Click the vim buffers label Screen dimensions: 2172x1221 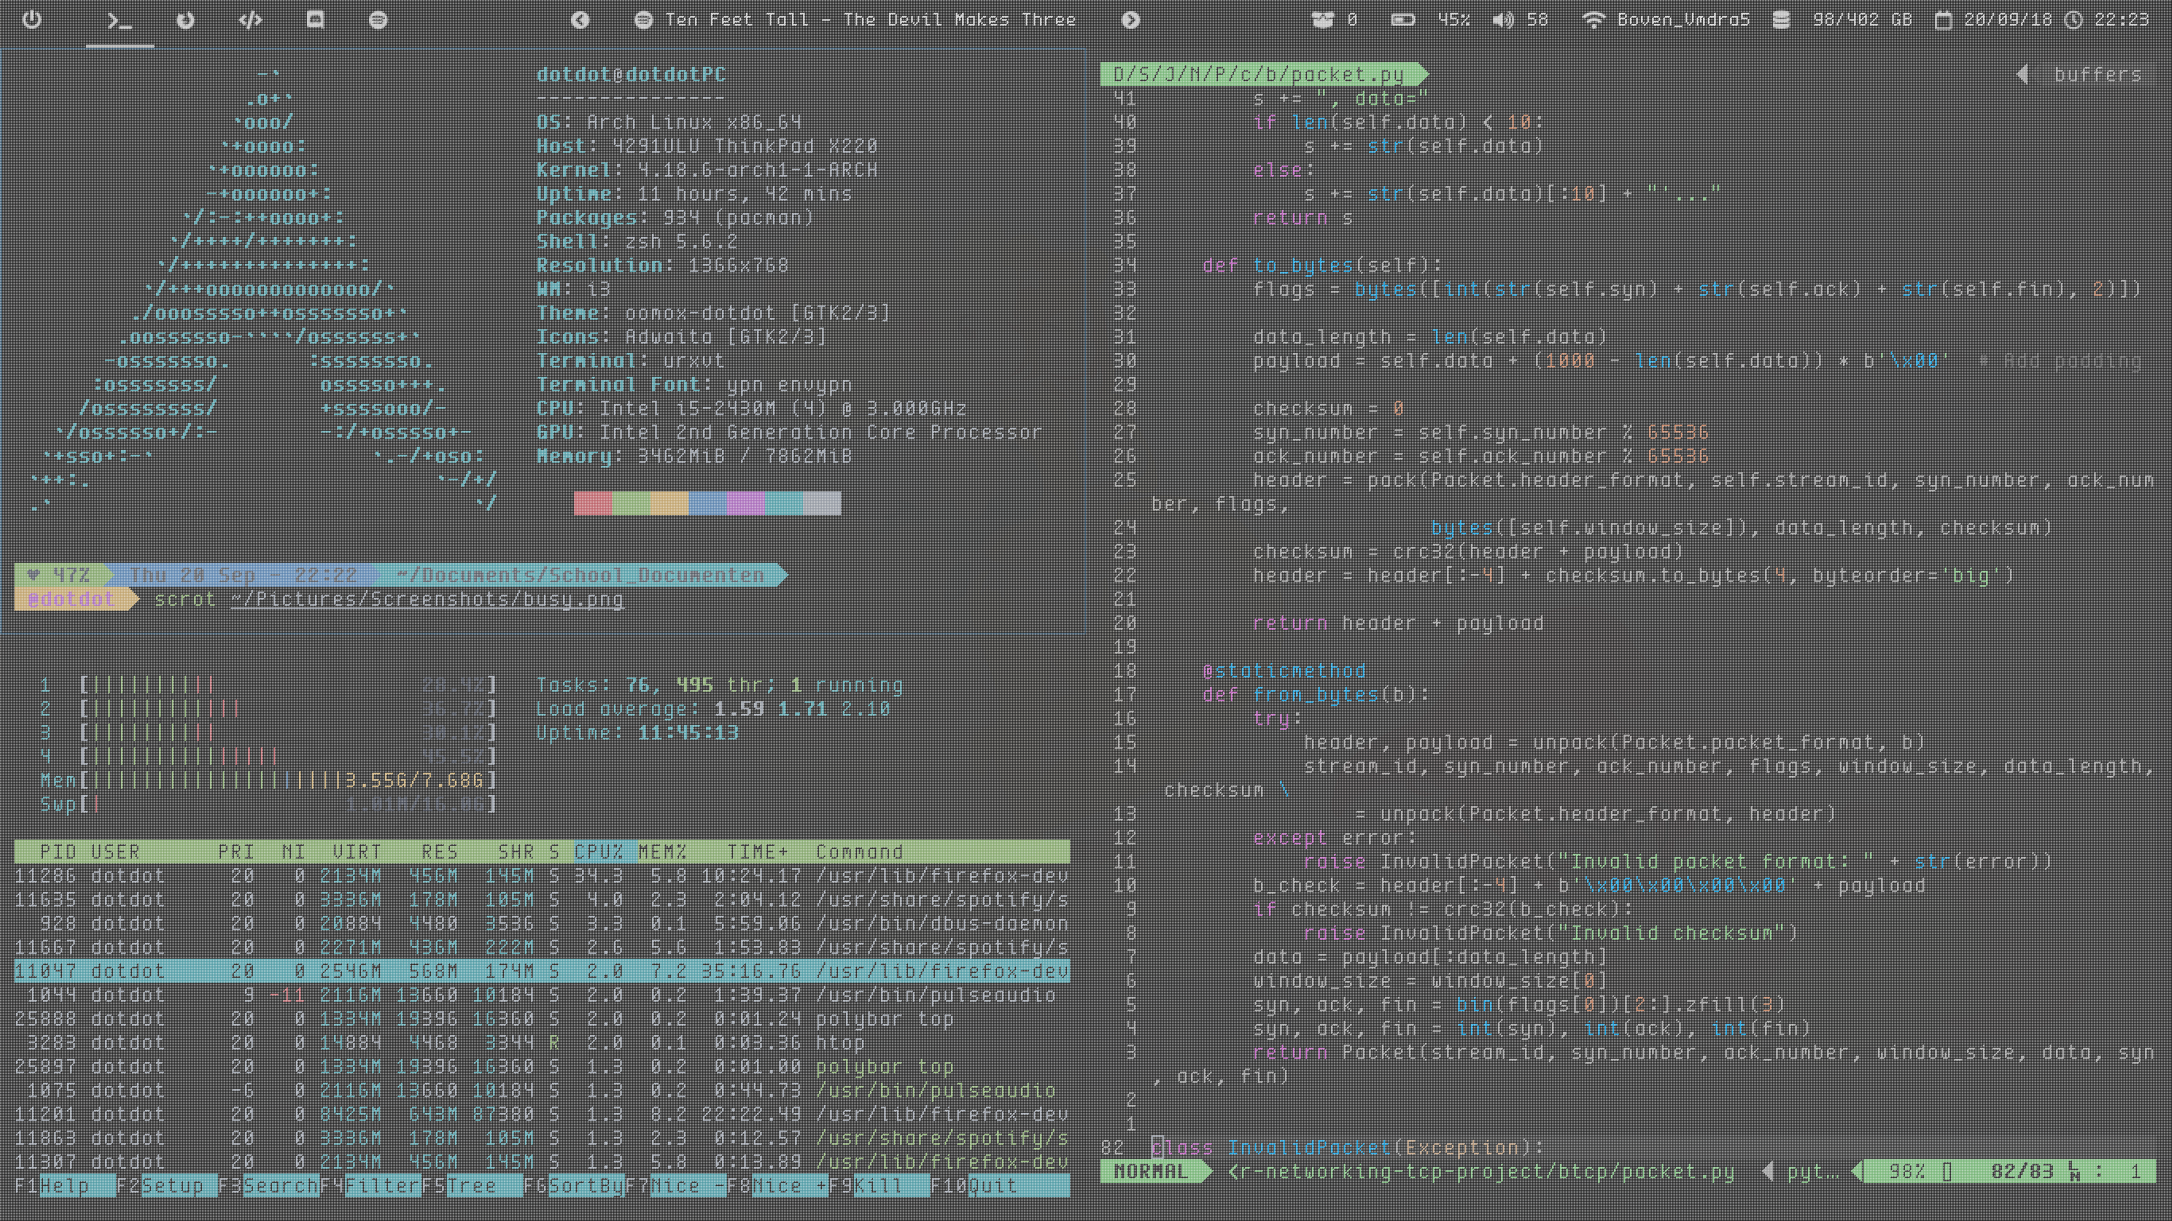2097,74
